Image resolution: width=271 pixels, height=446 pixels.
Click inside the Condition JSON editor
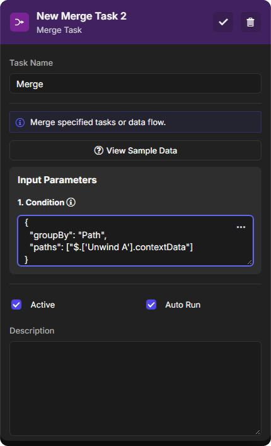[135, 241]
